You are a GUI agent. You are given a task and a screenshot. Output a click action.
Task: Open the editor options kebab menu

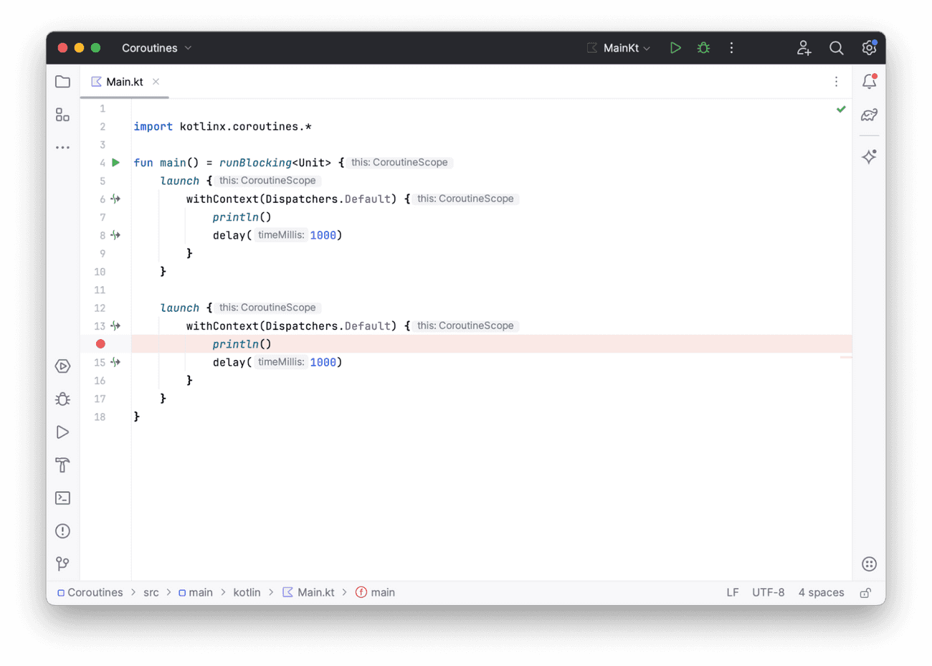(x=836, y=82)
